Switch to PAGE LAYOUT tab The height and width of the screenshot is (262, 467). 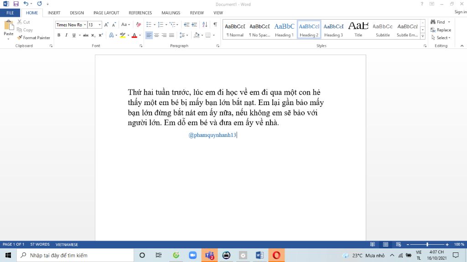(x=106, y=13)
